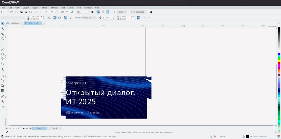Select the Crop tool

[x=3, y=34]
